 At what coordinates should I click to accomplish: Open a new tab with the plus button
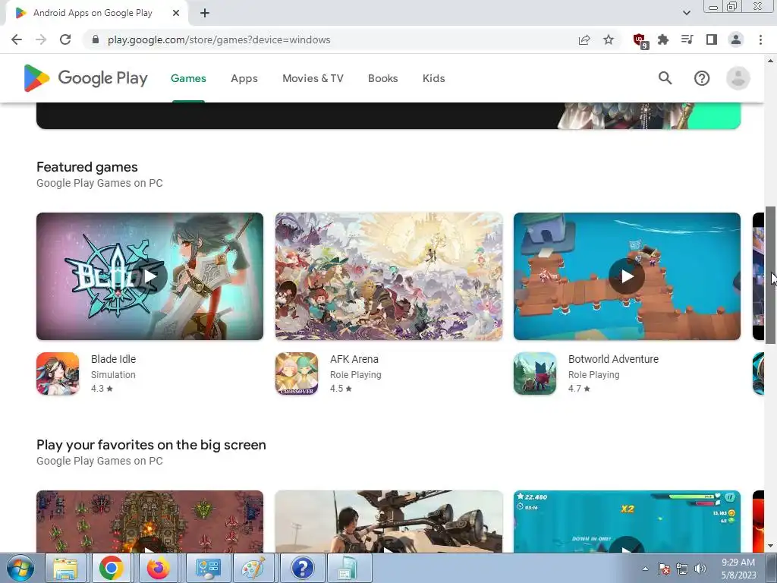205,14
